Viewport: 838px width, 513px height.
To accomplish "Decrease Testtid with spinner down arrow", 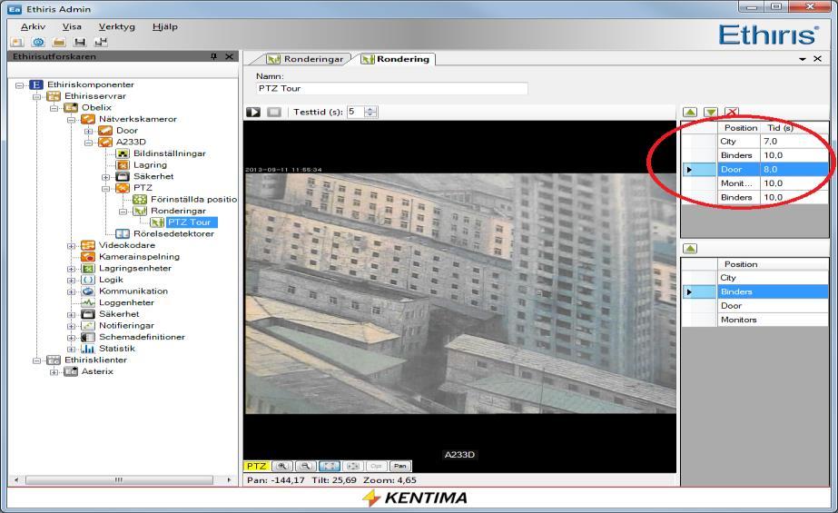I will tap(370, 115).
